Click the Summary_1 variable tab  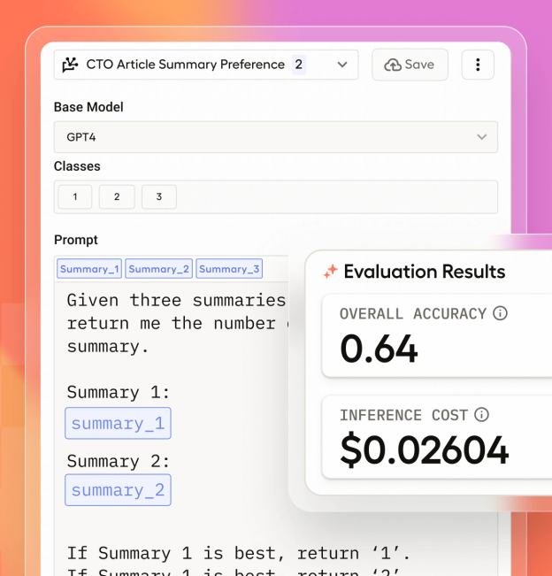89,269
